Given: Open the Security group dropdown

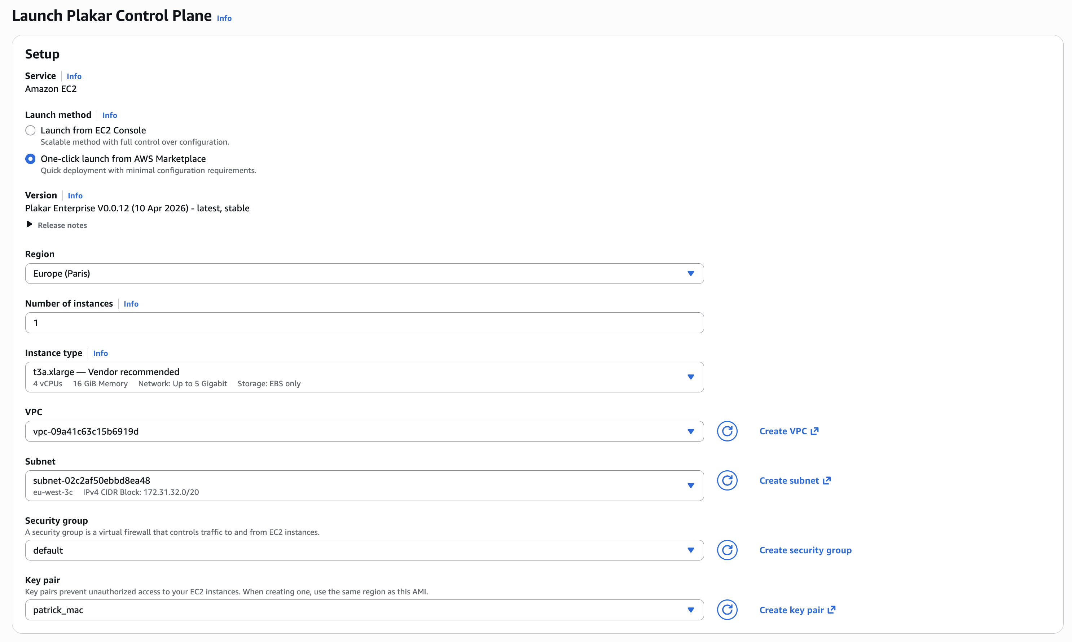Looking at the screenshot, I should coord(364,550).
